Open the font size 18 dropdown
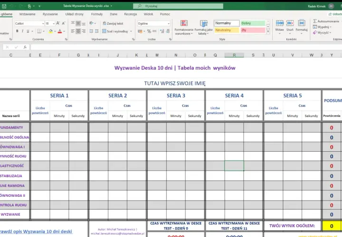The image size is (342, 237). click(54, 23)
